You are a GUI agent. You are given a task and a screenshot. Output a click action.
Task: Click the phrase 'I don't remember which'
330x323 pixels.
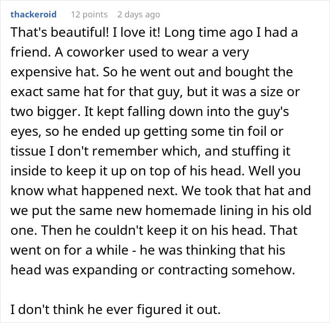pyautogui.click(x=124, y=151)
